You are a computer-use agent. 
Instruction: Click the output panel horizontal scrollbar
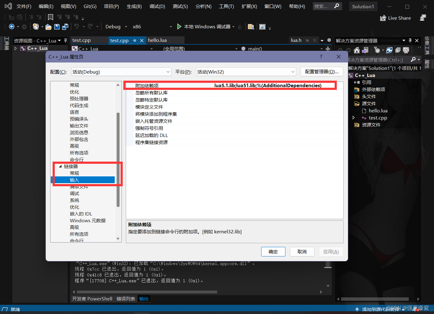(x=147, y=292)
